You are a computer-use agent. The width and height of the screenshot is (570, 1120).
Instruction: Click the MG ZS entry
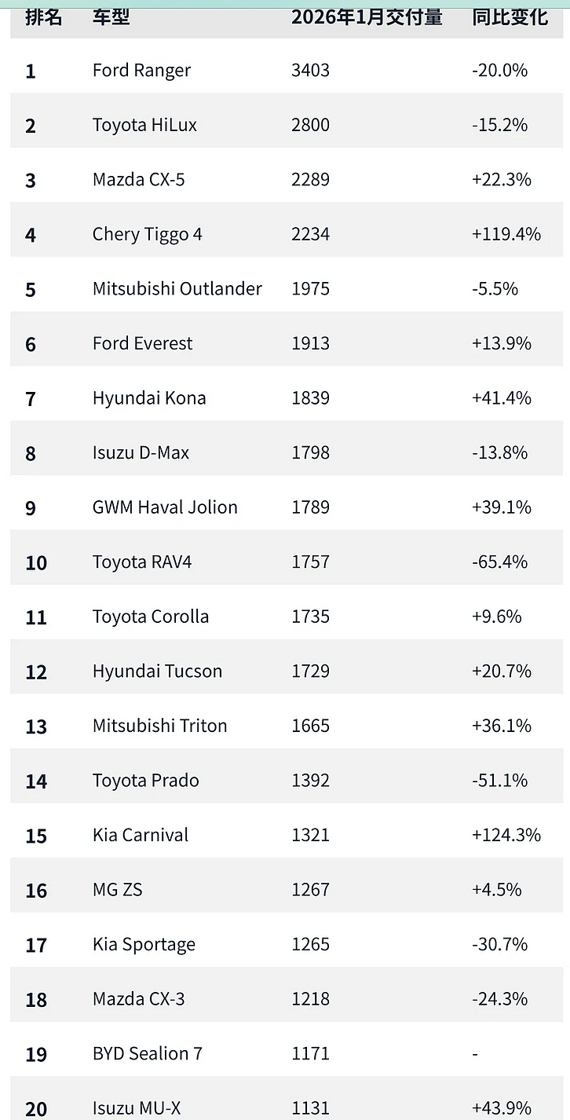click(x=118, y=889)
